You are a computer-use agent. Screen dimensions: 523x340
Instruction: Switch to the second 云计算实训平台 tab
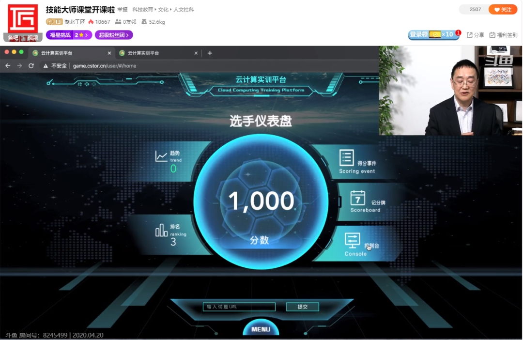[154, 53]
